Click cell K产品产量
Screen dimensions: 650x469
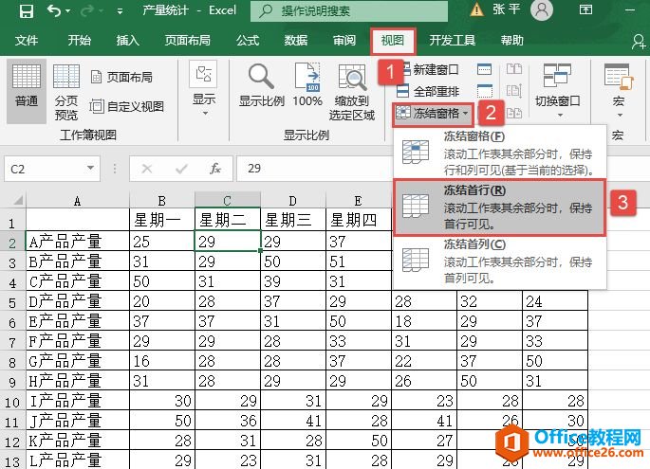78,440
